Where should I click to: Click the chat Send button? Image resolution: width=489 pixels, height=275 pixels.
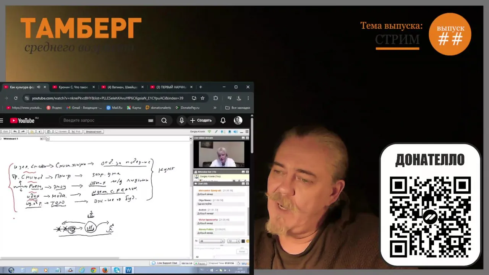(x=242, y=251)
